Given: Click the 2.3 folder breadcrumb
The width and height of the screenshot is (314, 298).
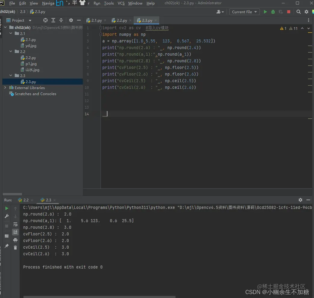Looking at the screenshot, I should (x=23, y=12).
